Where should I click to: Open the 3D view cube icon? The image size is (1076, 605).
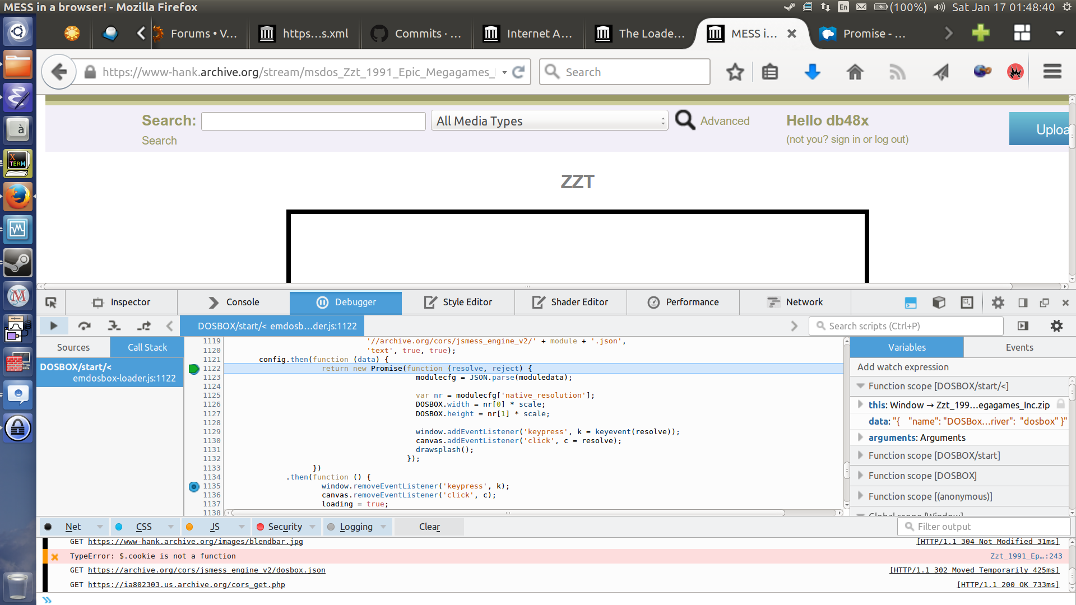(x=939, y=302)
